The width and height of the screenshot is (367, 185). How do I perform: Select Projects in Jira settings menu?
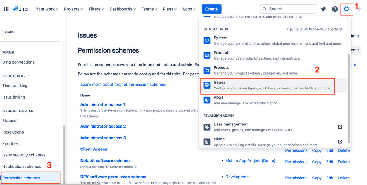273,70
